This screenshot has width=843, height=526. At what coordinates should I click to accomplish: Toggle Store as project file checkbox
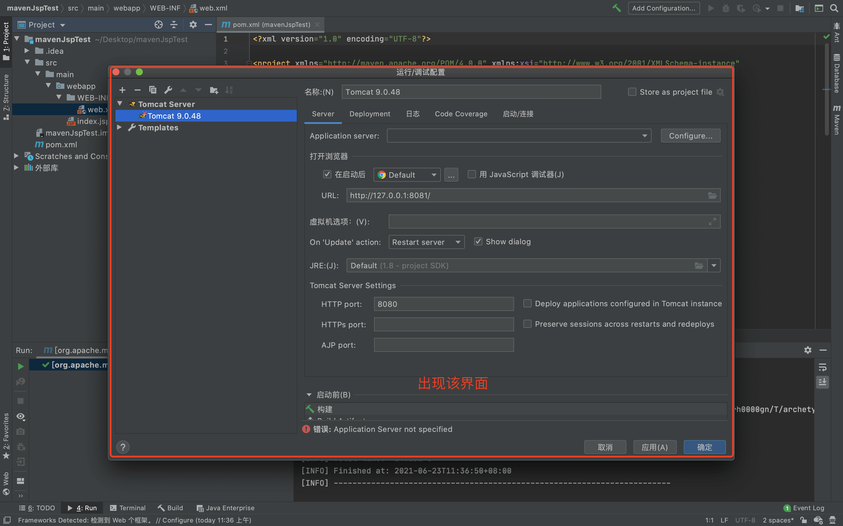(632, 92)
